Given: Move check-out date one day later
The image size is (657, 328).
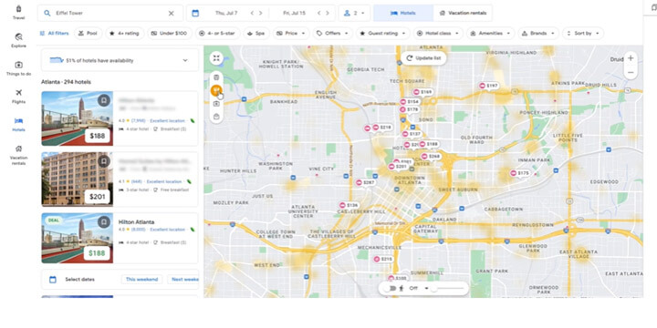Looking at the screenshot, I should (x=328, y=13).
